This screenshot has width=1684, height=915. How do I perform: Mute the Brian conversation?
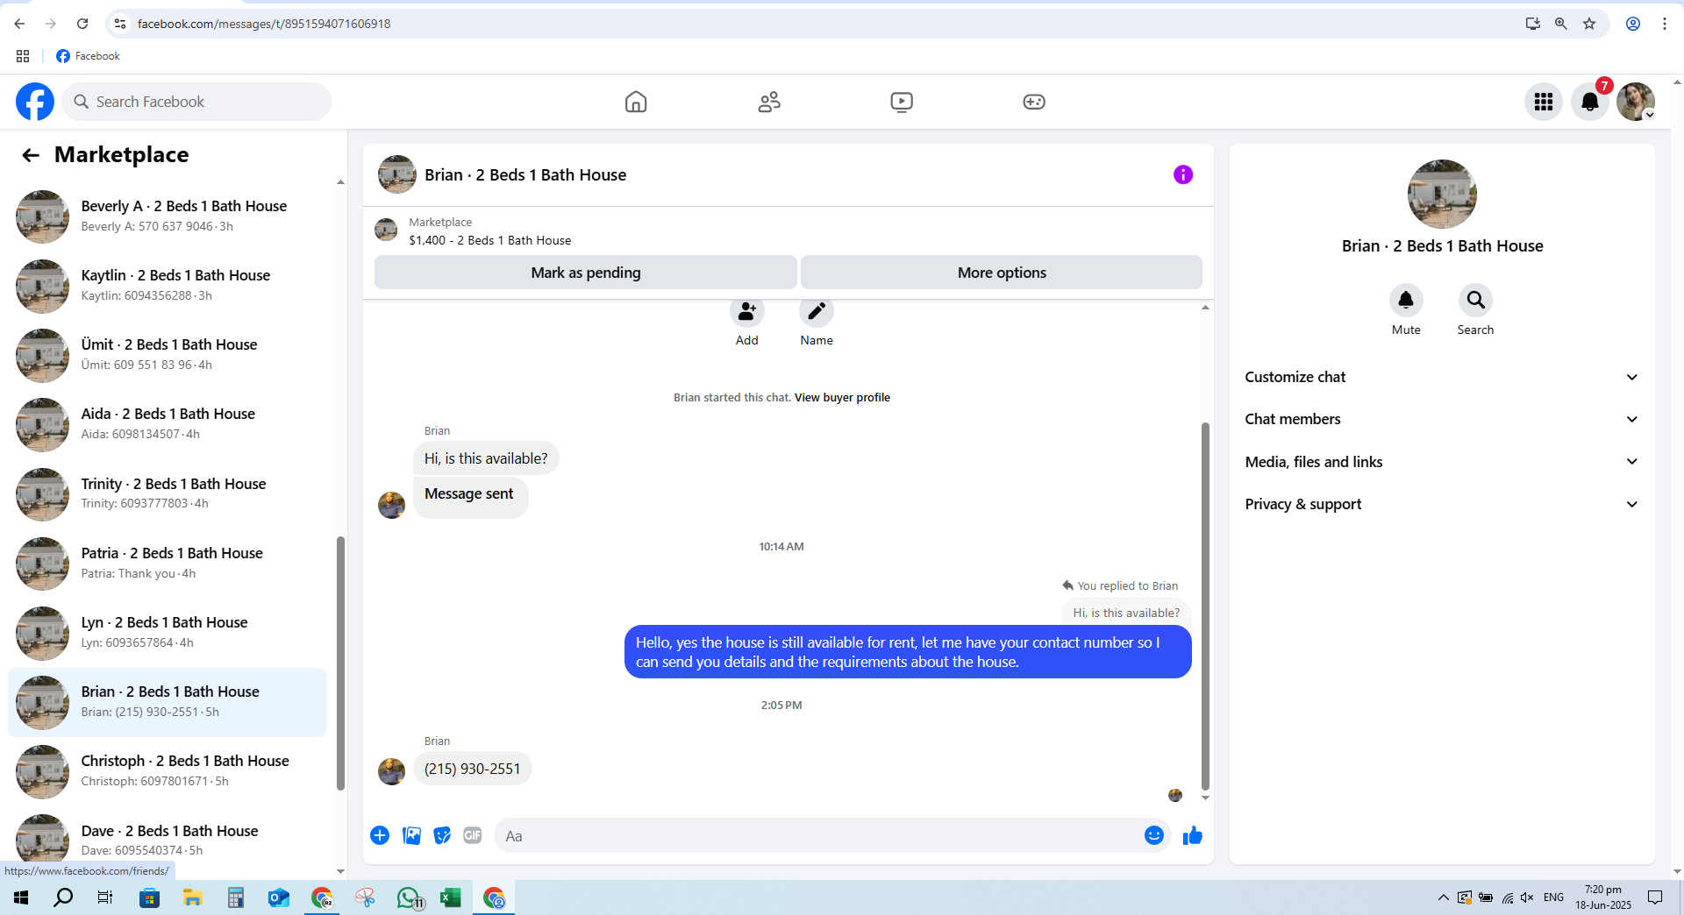1406,301
